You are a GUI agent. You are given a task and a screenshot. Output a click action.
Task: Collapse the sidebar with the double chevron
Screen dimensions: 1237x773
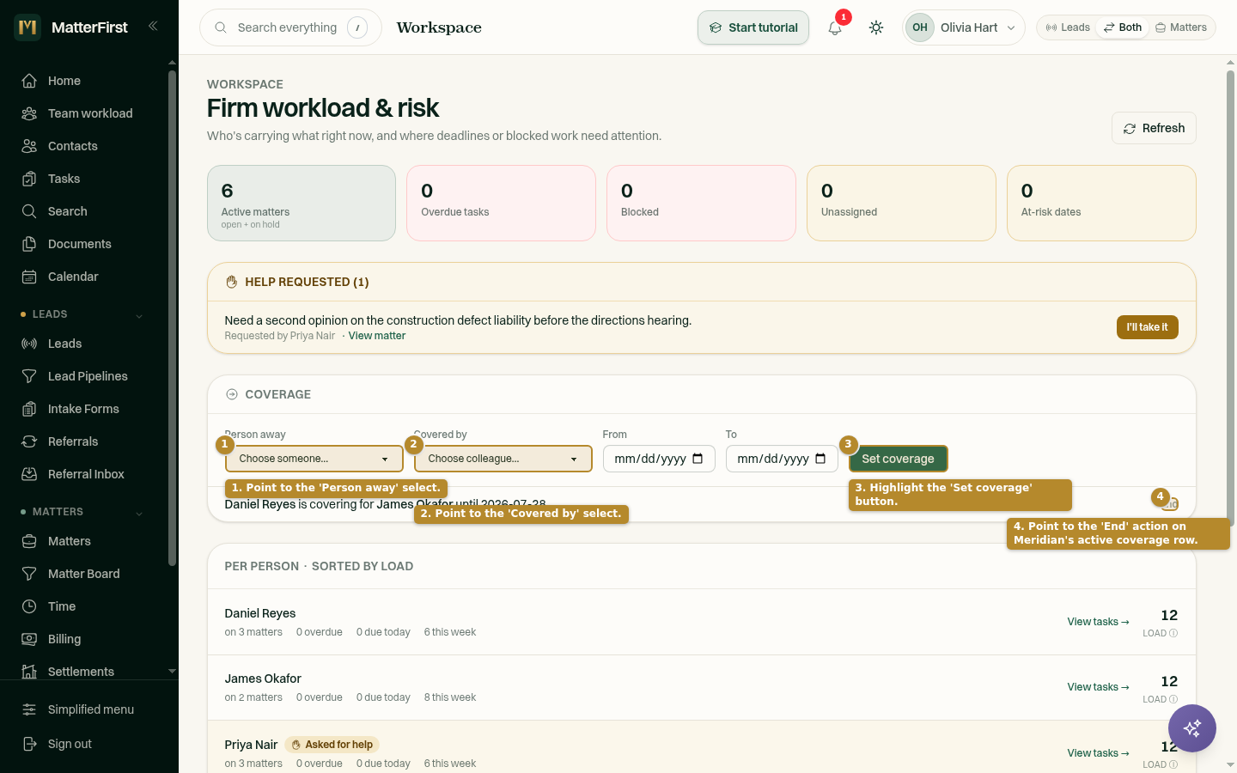(153, 26)
